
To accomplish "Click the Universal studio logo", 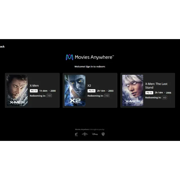I will tap(85, 134).
